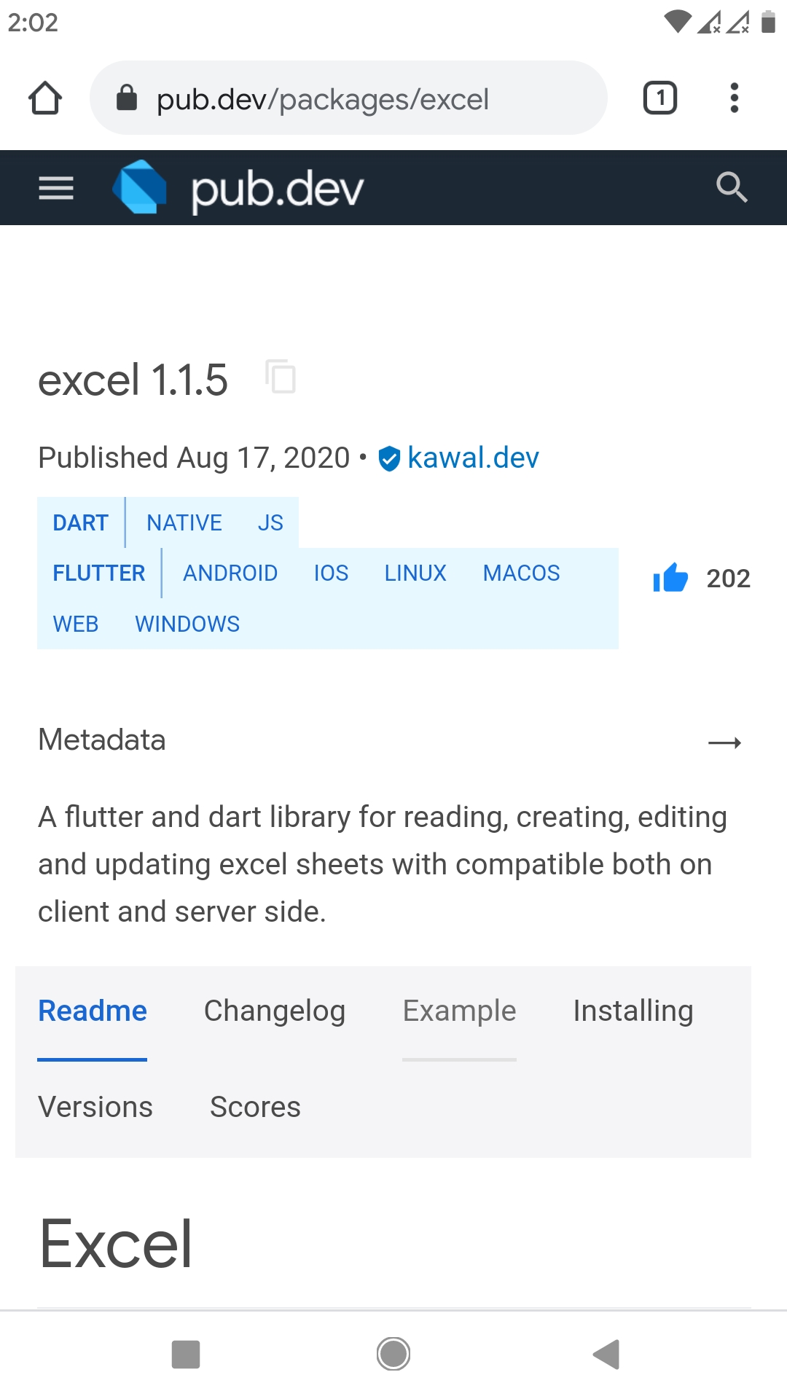Screen dimensions: 787x1399
Task: Select the ANDROID platform tag
Action: coord(230,573)
